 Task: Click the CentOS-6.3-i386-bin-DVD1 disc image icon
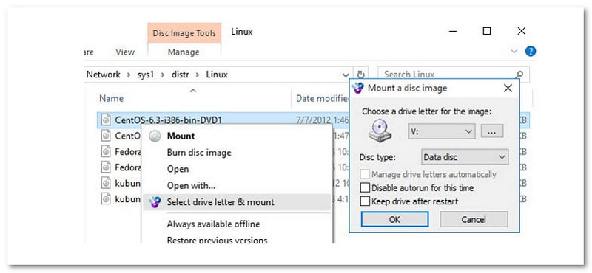[x=106, y=120]
